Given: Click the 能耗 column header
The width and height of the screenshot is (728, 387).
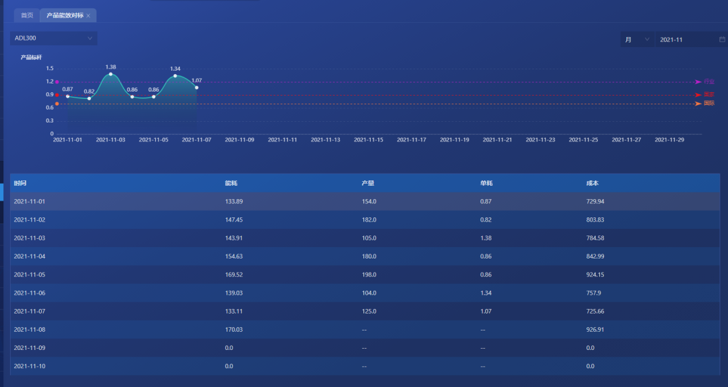Looking at the screenshot, I should pos(231,183).
